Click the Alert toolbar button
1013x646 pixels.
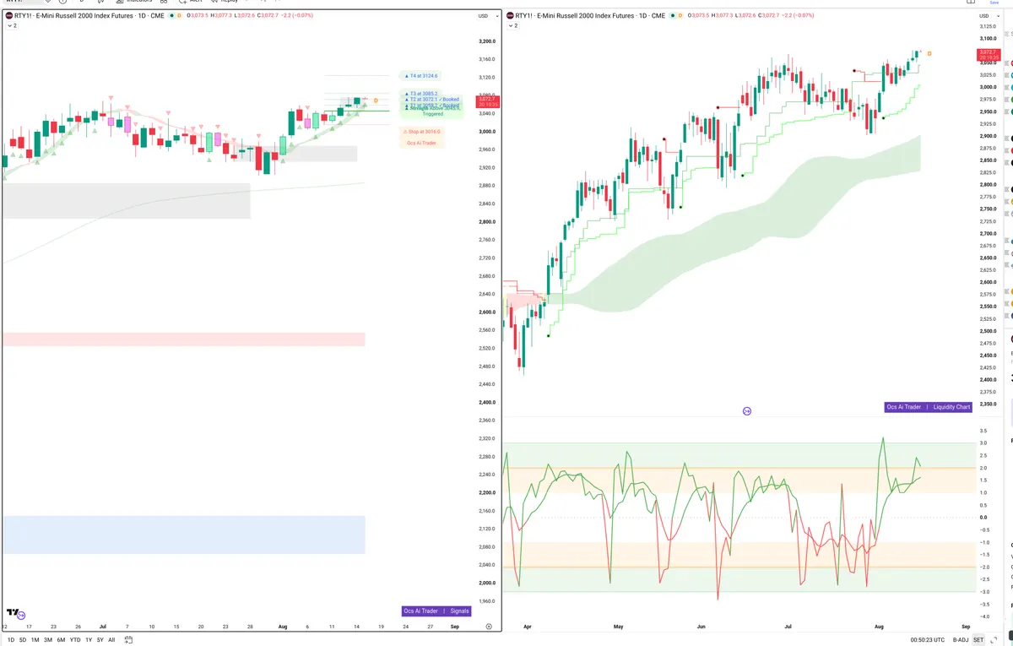point(190,2)
